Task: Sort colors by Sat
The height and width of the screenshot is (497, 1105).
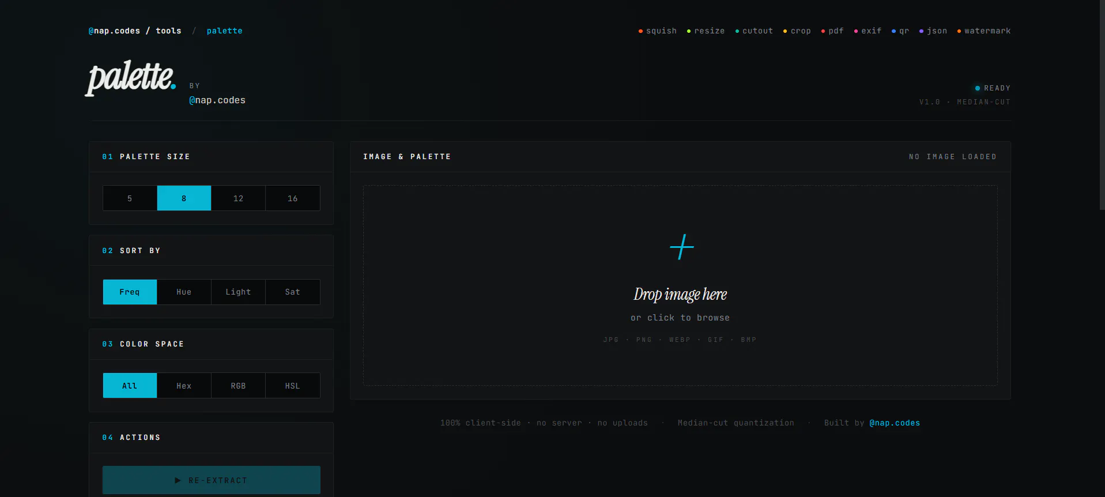Action: click(293, 292)
